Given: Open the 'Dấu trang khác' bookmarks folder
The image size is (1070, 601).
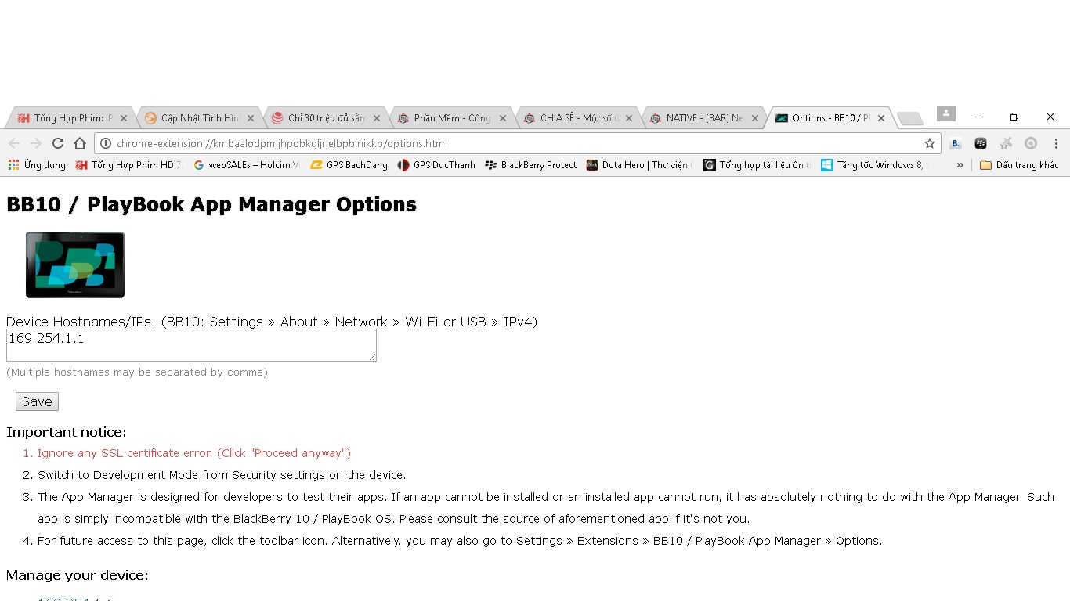Looking at the screenshot, I should 1019,165.
